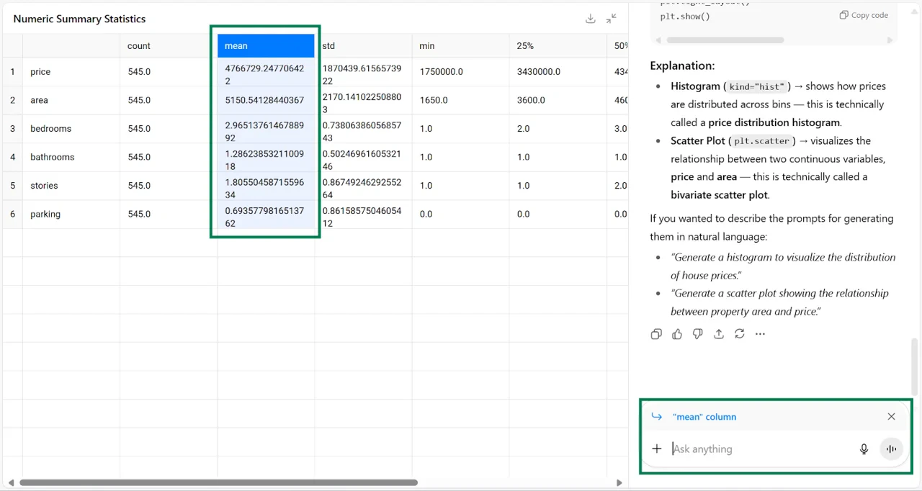922x491 pixels.
Task: Start dictation with the microphone icon
Action: [x=864, y=449]
